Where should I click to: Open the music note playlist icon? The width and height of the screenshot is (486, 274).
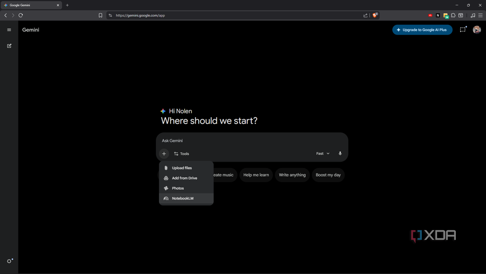(473, 15)
